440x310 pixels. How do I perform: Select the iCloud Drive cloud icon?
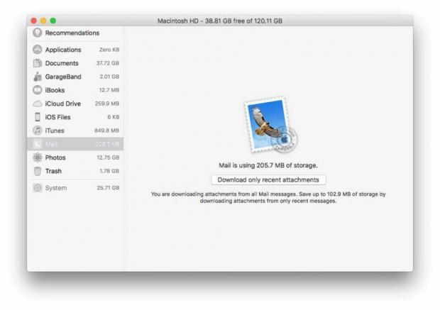tap(38, 104)
